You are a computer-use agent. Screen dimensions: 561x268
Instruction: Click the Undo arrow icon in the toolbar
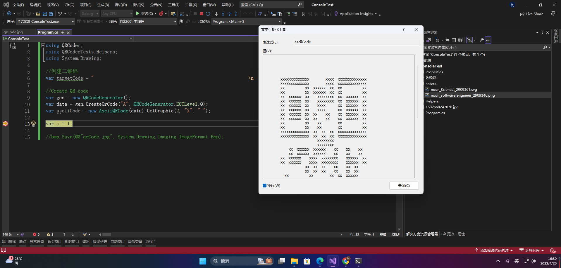[60, 14]
